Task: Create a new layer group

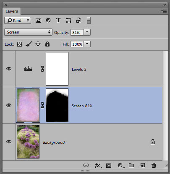Action: tap(131, 165)
